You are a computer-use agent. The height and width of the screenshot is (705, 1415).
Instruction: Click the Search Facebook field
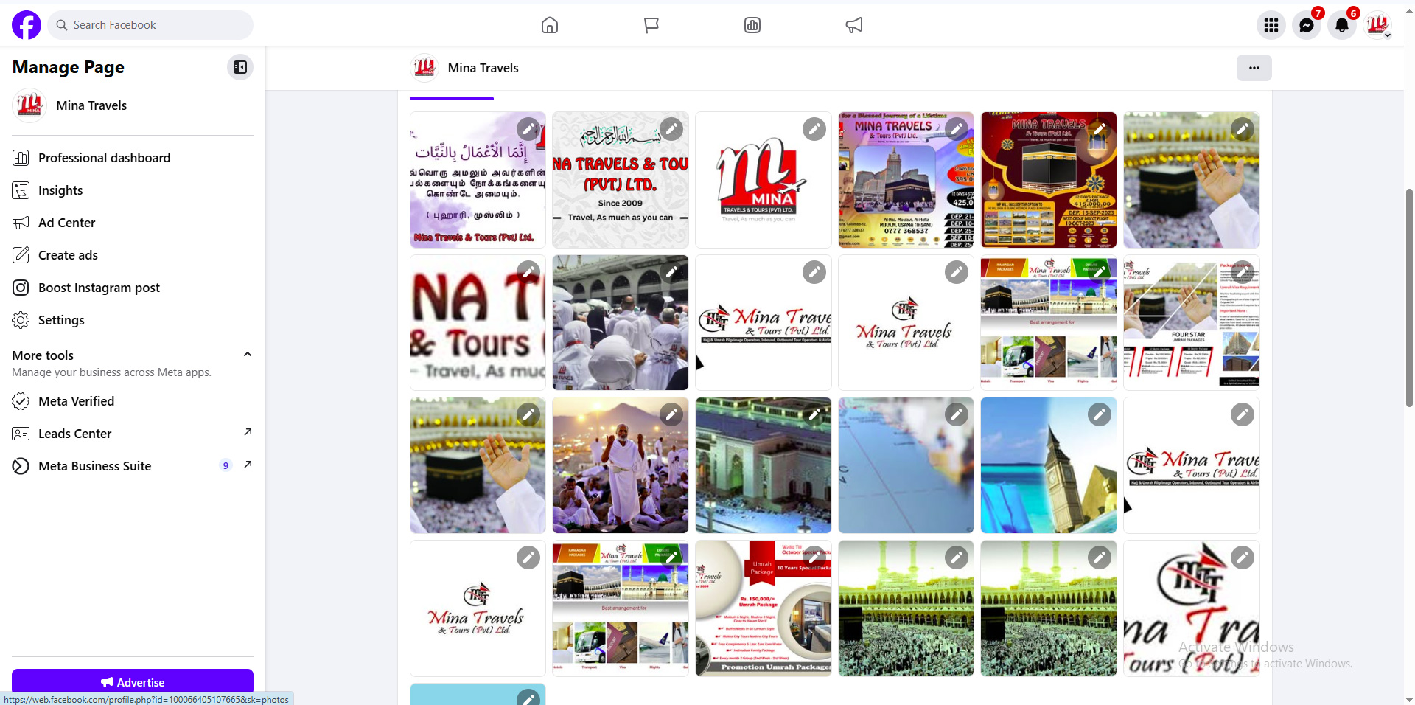click(151, 25)
